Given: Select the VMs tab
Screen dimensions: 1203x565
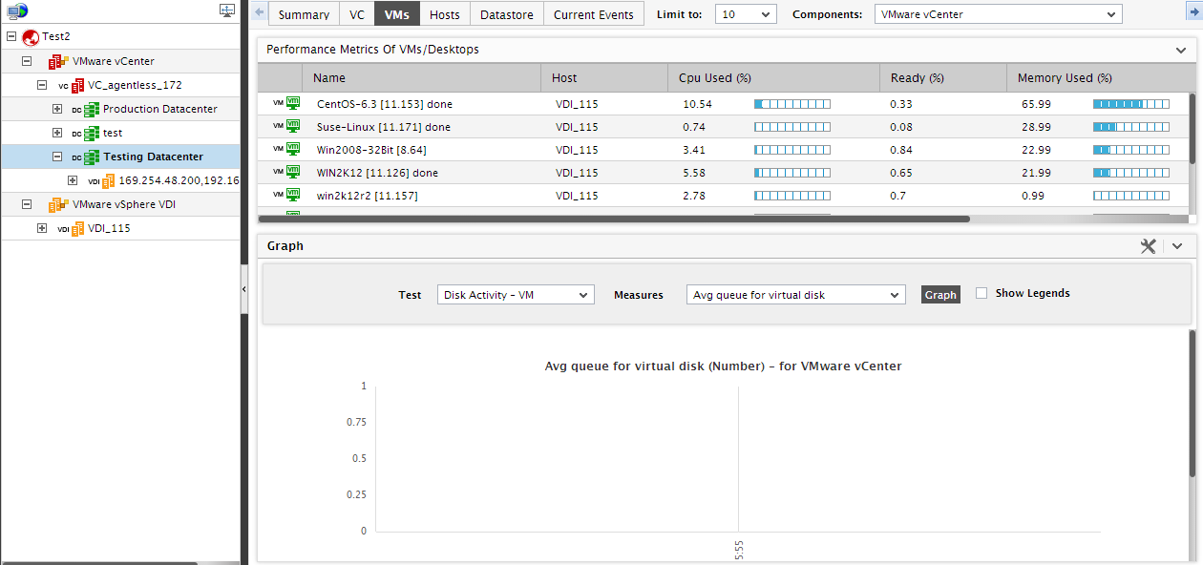Looking at the screenshot, I should tap(397, 14).
